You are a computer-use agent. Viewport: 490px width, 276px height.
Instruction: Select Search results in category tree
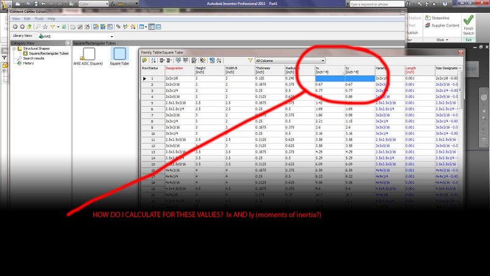[34, 58]
